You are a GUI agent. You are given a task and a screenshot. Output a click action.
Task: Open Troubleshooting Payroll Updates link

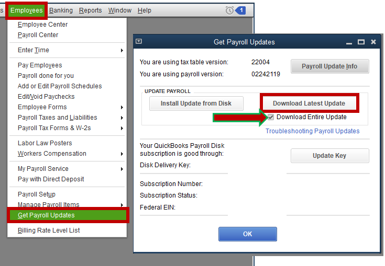(x=312, y=131)
